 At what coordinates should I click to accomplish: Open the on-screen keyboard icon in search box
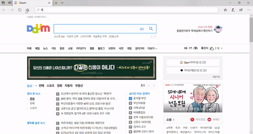pos(142,29)
